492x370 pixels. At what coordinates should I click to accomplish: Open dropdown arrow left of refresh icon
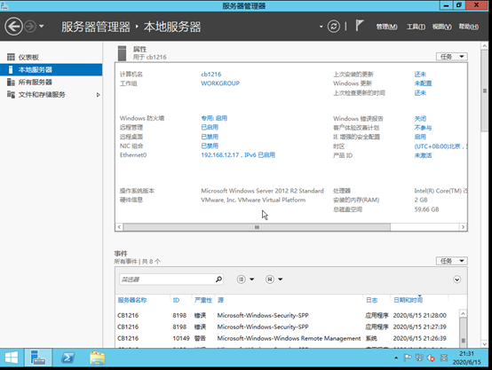(321, 27)
